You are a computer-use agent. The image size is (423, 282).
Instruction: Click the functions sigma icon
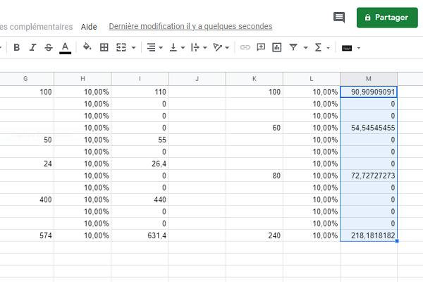tap(318, 48)
